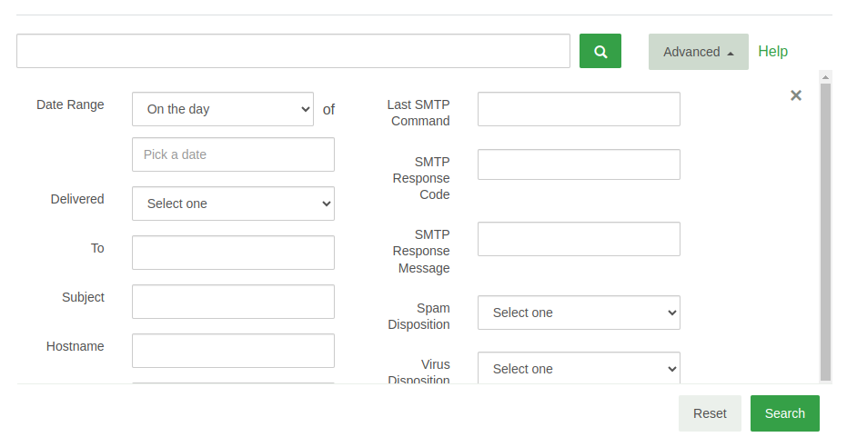Focus the To input field
Screen dimensions: 847x447
233,253
